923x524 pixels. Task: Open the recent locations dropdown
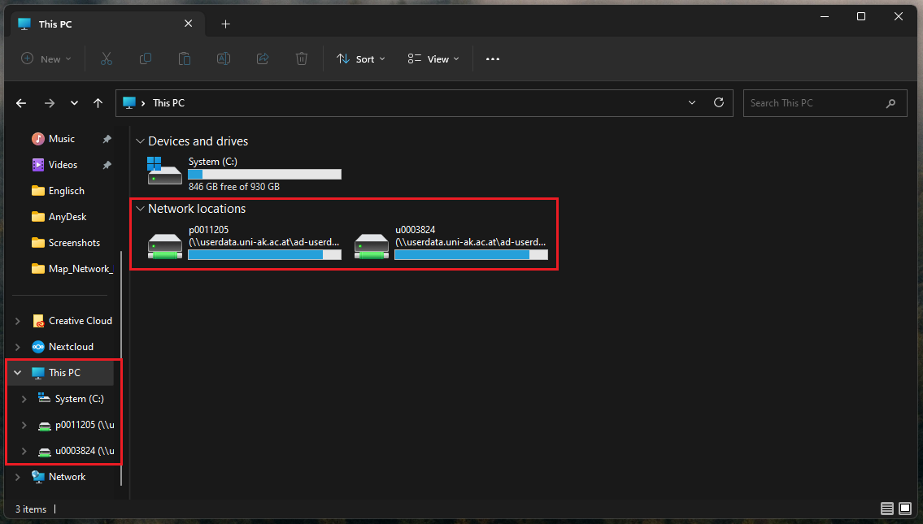coord(74,103)
